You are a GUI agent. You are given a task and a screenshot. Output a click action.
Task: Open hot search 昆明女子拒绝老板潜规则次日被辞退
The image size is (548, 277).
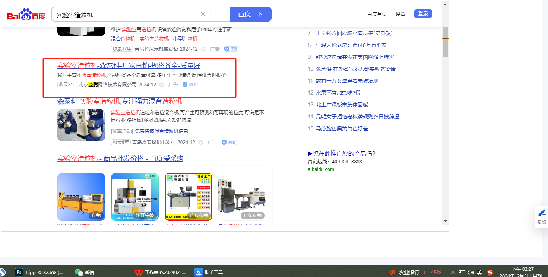pos(358,117)
